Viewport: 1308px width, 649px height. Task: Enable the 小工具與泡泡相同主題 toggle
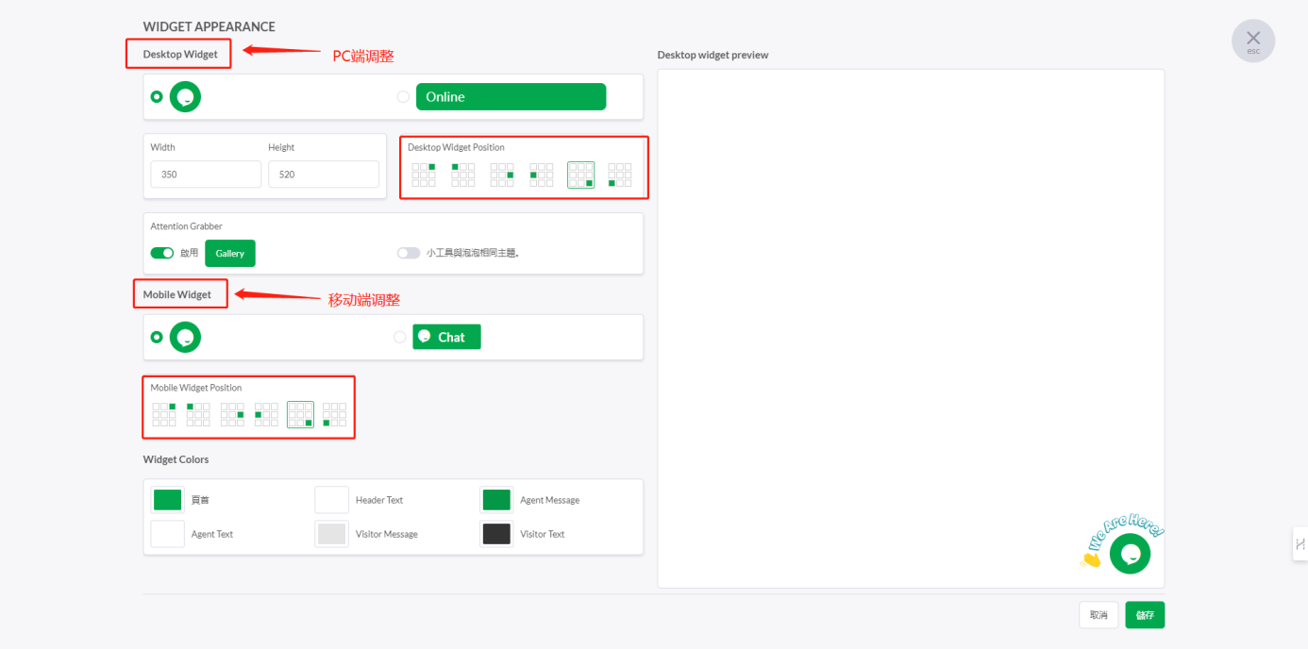tap(408, 253)
